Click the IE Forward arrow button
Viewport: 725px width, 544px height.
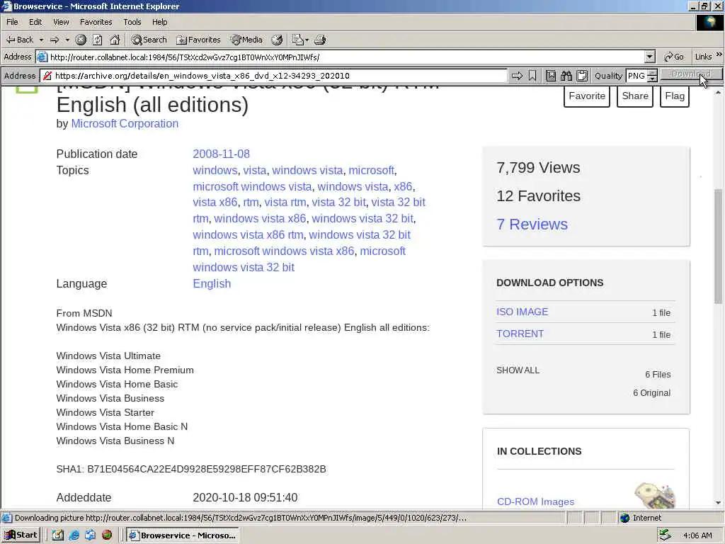click(x=55, y=40)
